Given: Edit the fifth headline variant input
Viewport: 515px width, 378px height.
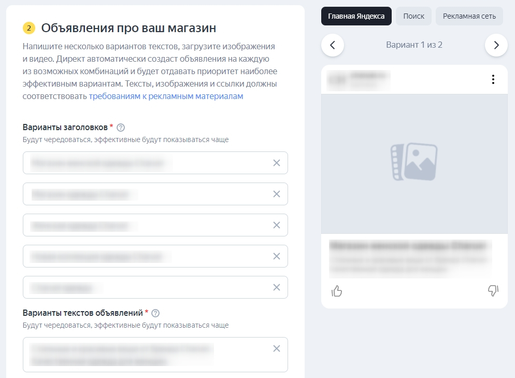Looking at the screenshot, I should 155,287.
